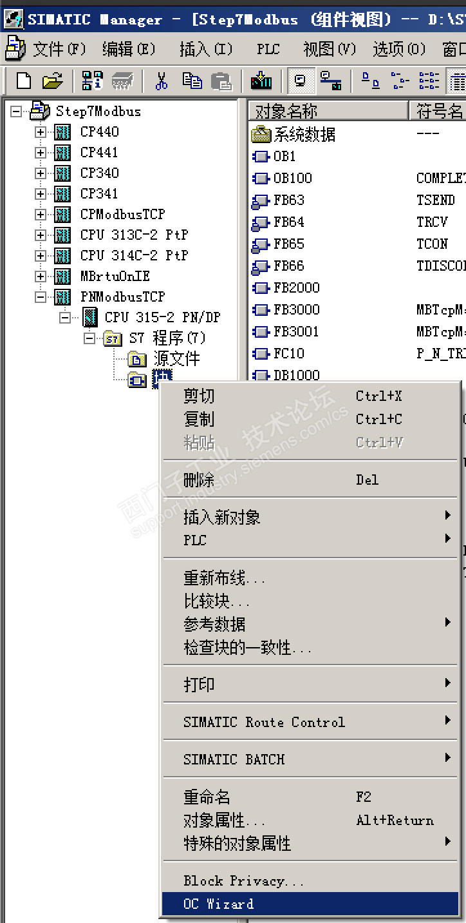The width and height of the screenshot is (466, 923).
Task: Click the CP440 station icon
Action: 62,132
